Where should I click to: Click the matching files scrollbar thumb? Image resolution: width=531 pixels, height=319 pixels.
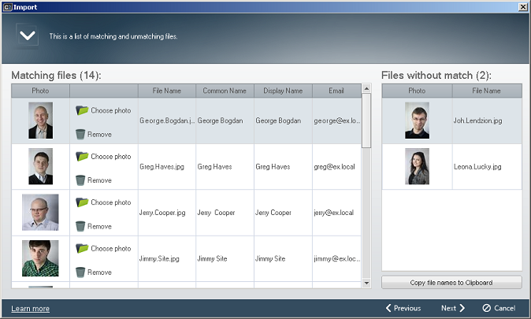coord(366,121)
